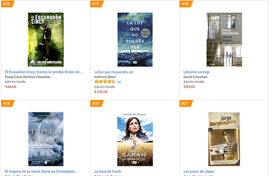Click the star rating for Anthony Doerr's book

(105, 82)
